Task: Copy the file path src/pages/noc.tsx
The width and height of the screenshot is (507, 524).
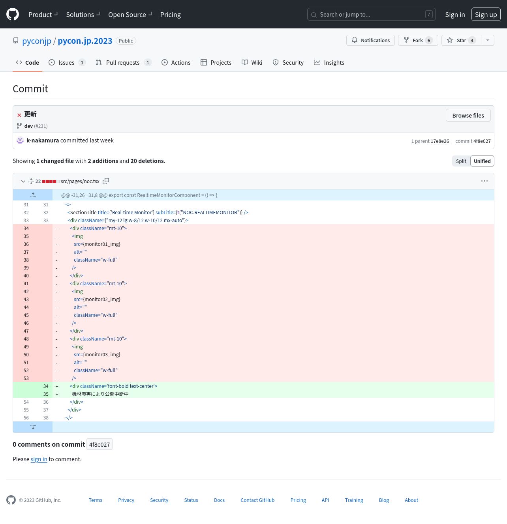Action: tap(106, 181)
